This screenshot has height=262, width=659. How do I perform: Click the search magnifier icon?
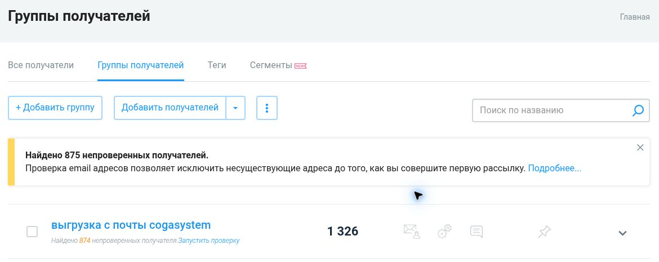638,110
